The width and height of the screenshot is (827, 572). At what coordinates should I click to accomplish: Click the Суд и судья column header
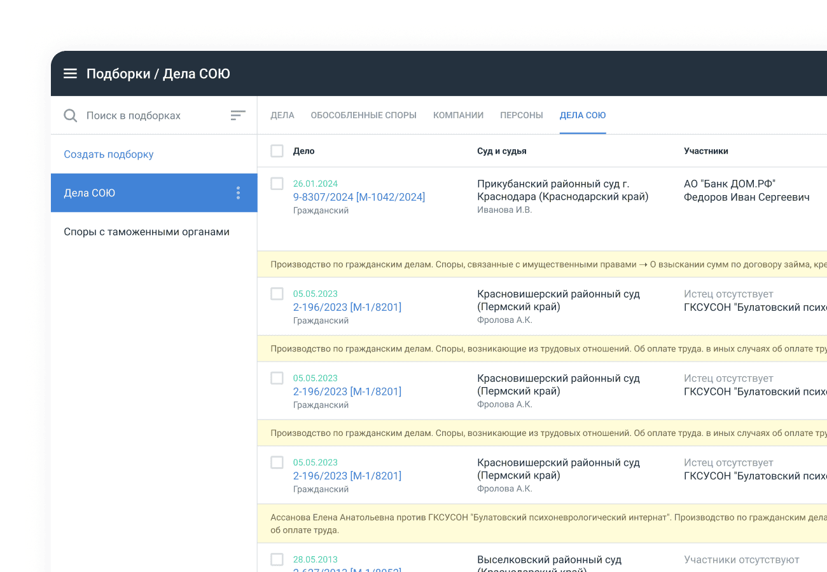coord(502,151)
